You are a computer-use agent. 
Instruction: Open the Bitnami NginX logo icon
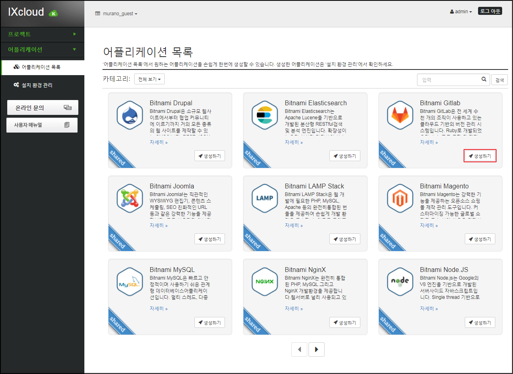point(265,282)
